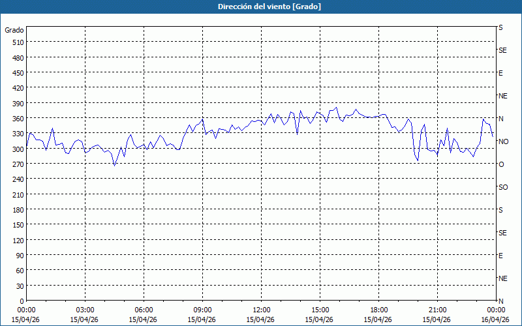Click the 09:00 time axis label

[202, 310]
